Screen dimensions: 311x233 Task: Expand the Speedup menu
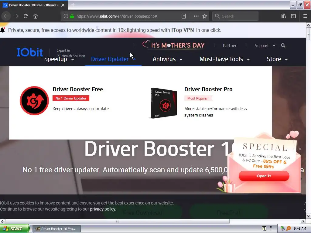(x=59, y=59)
